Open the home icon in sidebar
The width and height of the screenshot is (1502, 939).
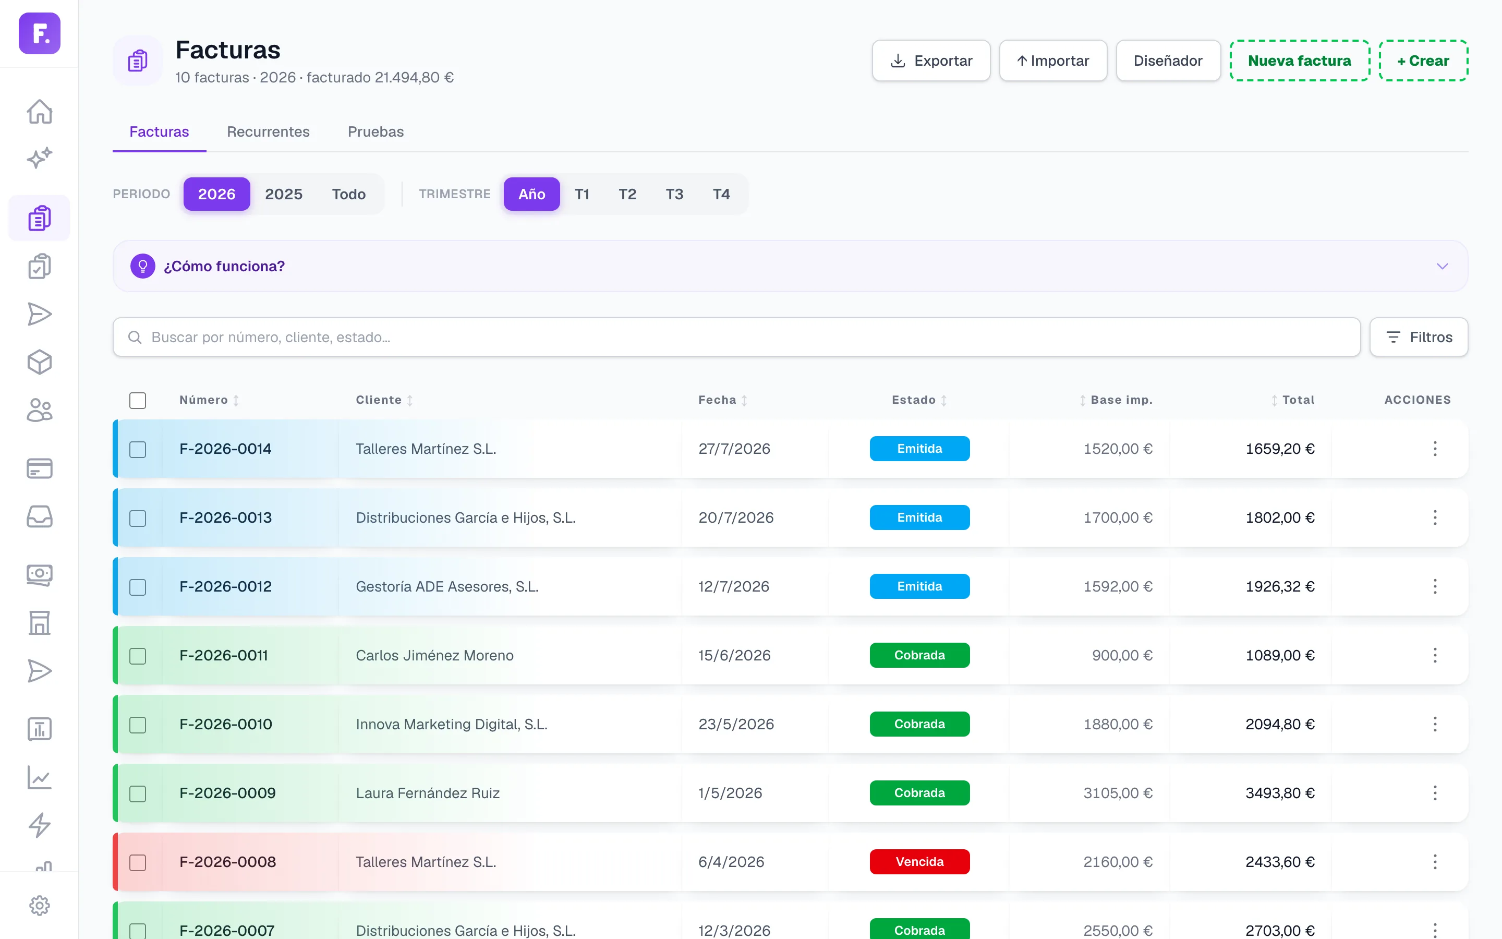[39, 112]
